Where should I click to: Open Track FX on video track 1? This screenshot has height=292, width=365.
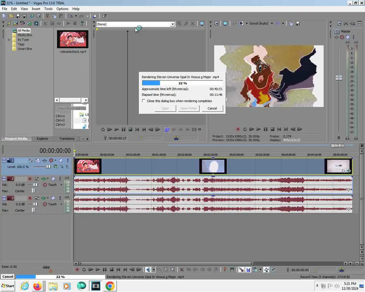click(x=44, y=161)
